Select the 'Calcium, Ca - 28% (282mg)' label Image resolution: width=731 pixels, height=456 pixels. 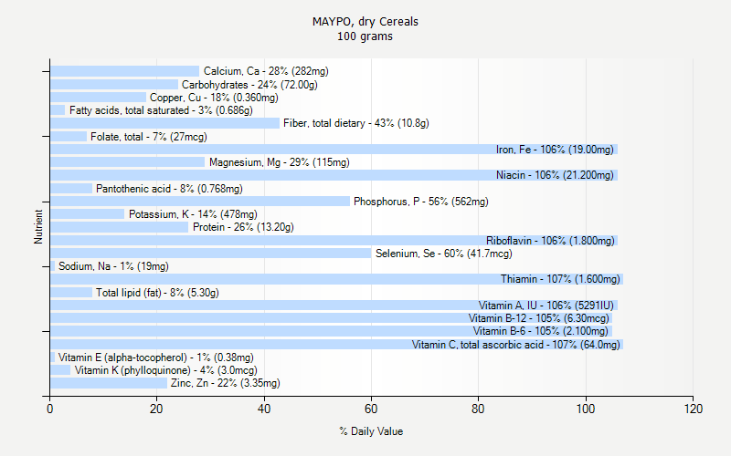[x=266, y=71]
